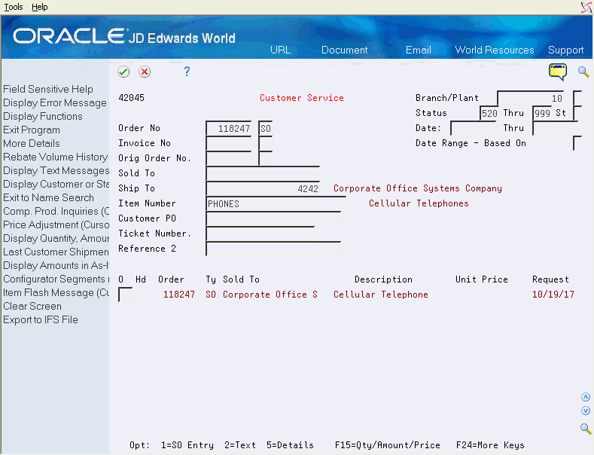Click Corporate Office S in the Sold To column
594x455 pixels.
pos(270,295)
